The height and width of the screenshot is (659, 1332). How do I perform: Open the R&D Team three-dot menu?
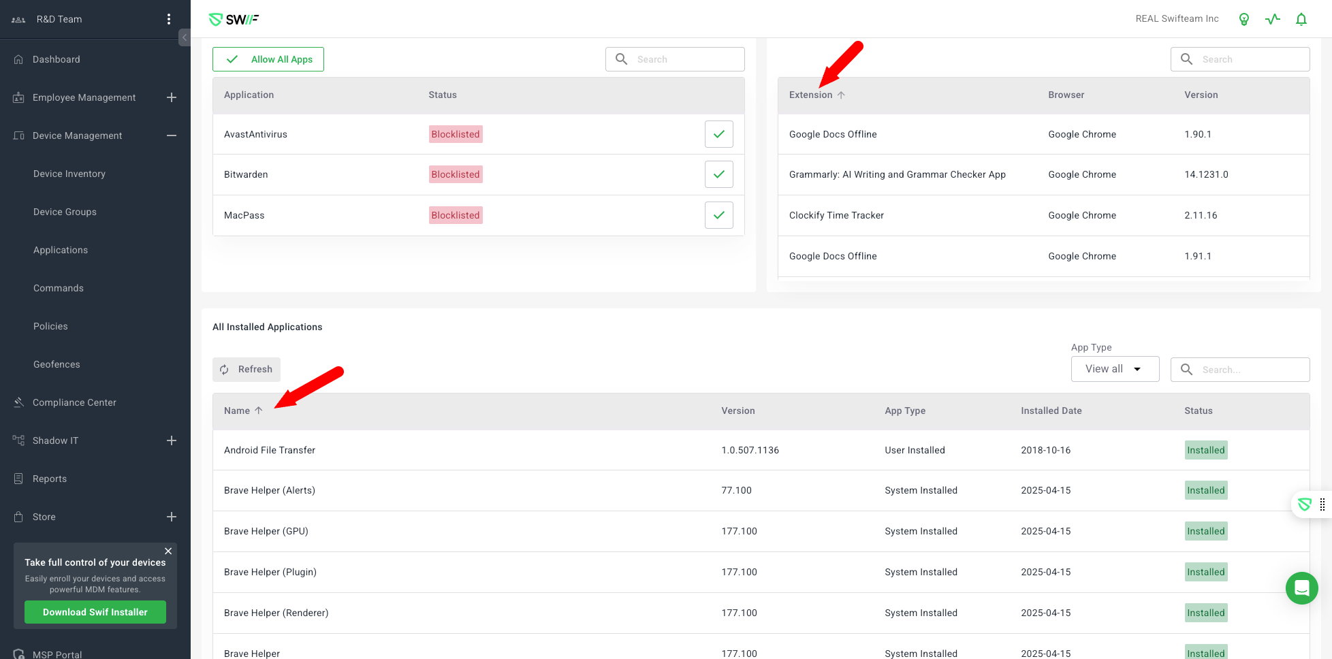point(169,19)
